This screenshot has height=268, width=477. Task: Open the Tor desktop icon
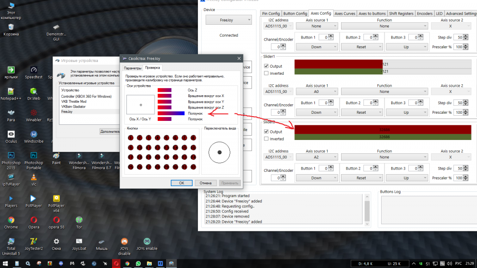[x=79, y=220]
